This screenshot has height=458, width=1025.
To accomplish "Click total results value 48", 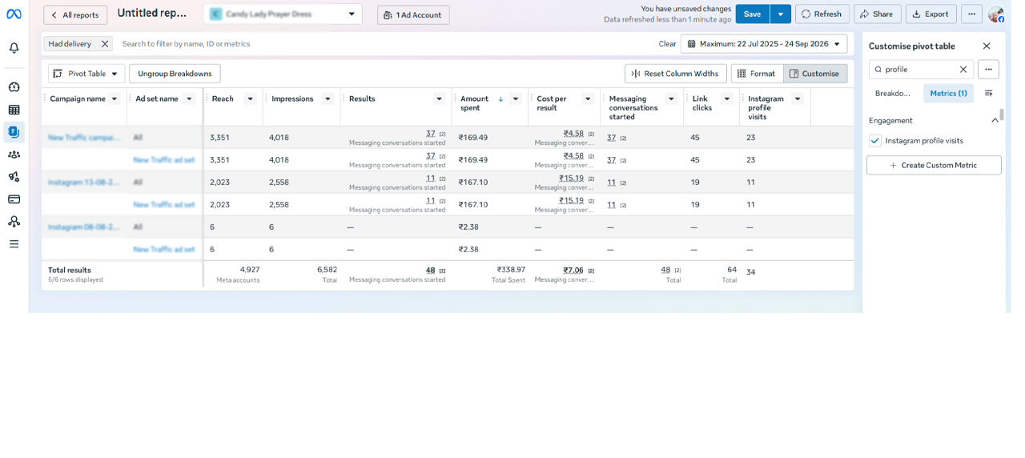I will click(x=430, y=271).
